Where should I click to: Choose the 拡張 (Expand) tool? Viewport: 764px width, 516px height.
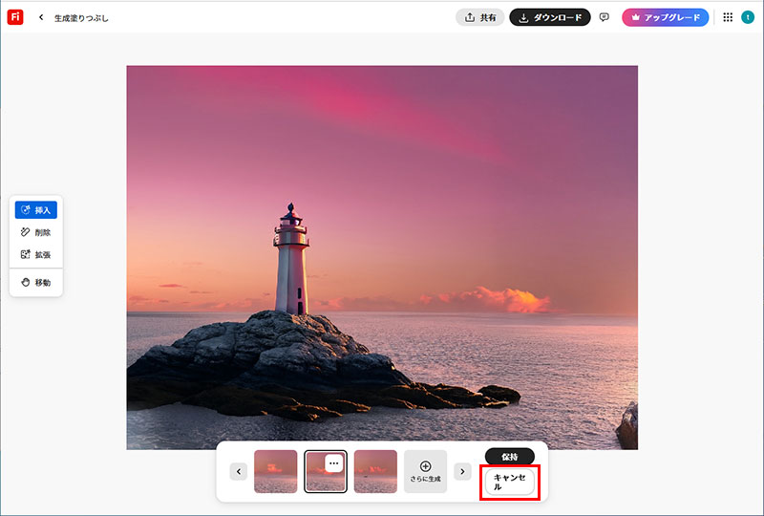(35, 255)
